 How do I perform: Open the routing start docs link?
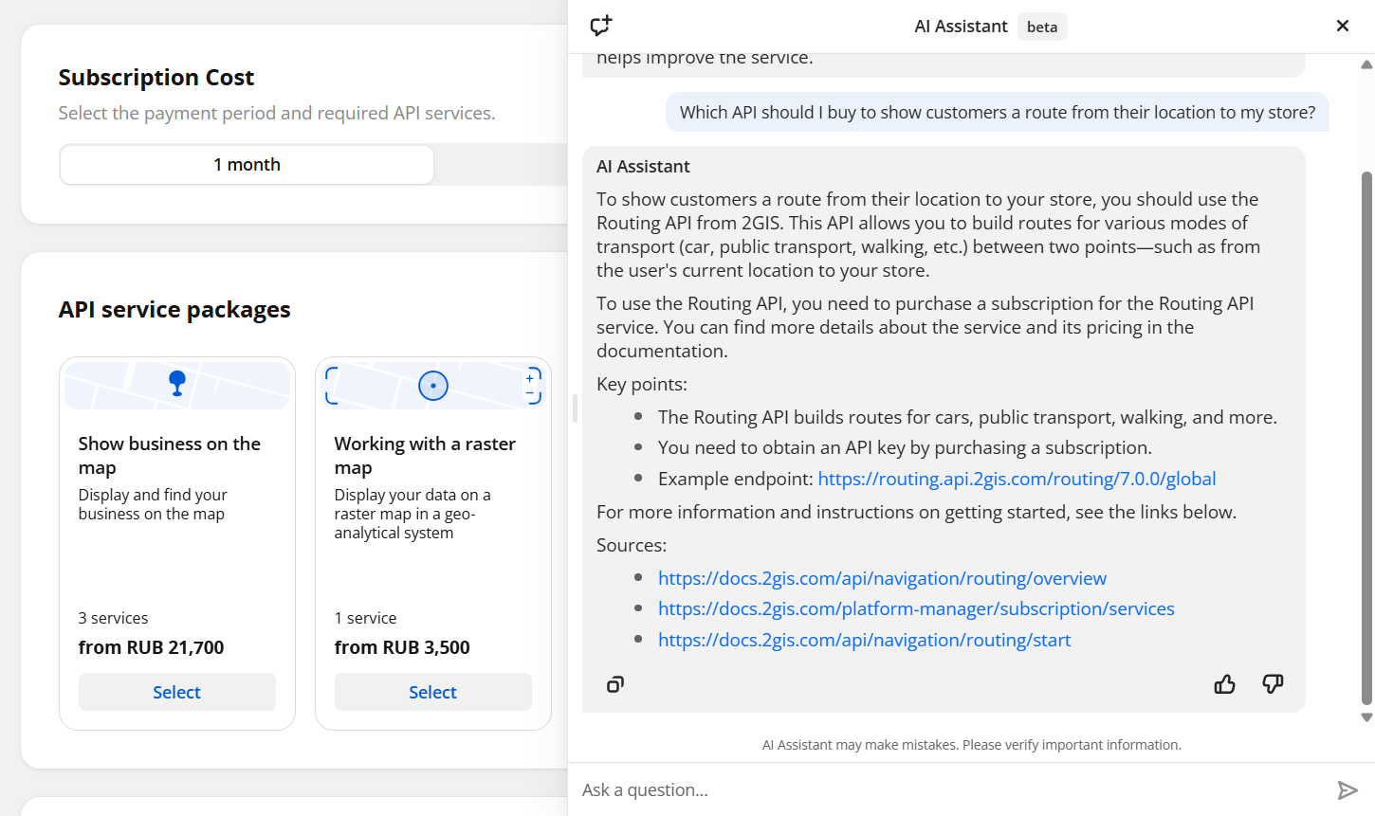864,640
